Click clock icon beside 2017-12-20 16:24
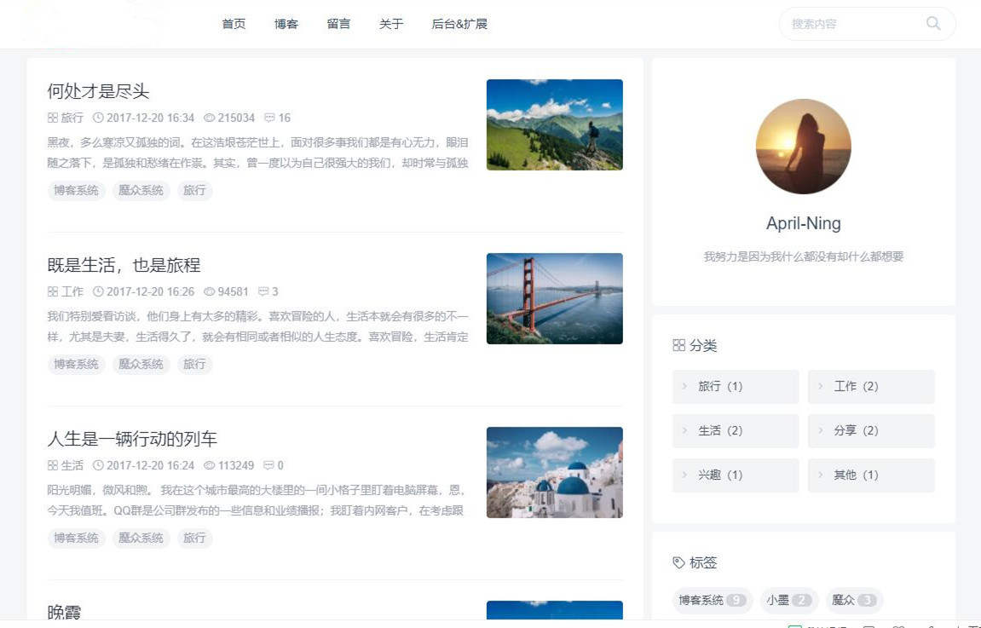This screenshot has width=981, height=628. click(x=98, y=465)
